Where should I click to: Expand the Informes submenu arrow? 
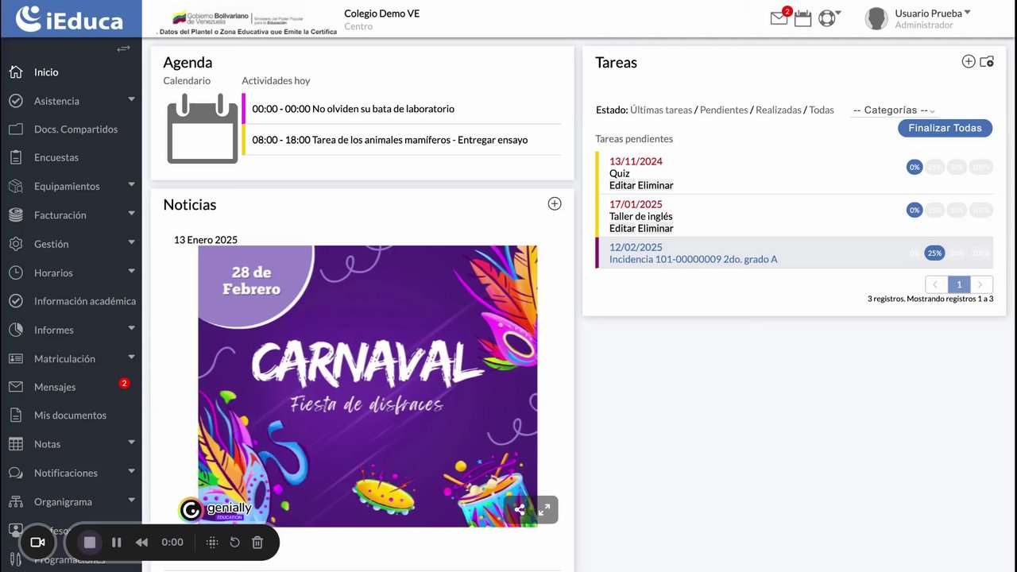click(131, 328)
